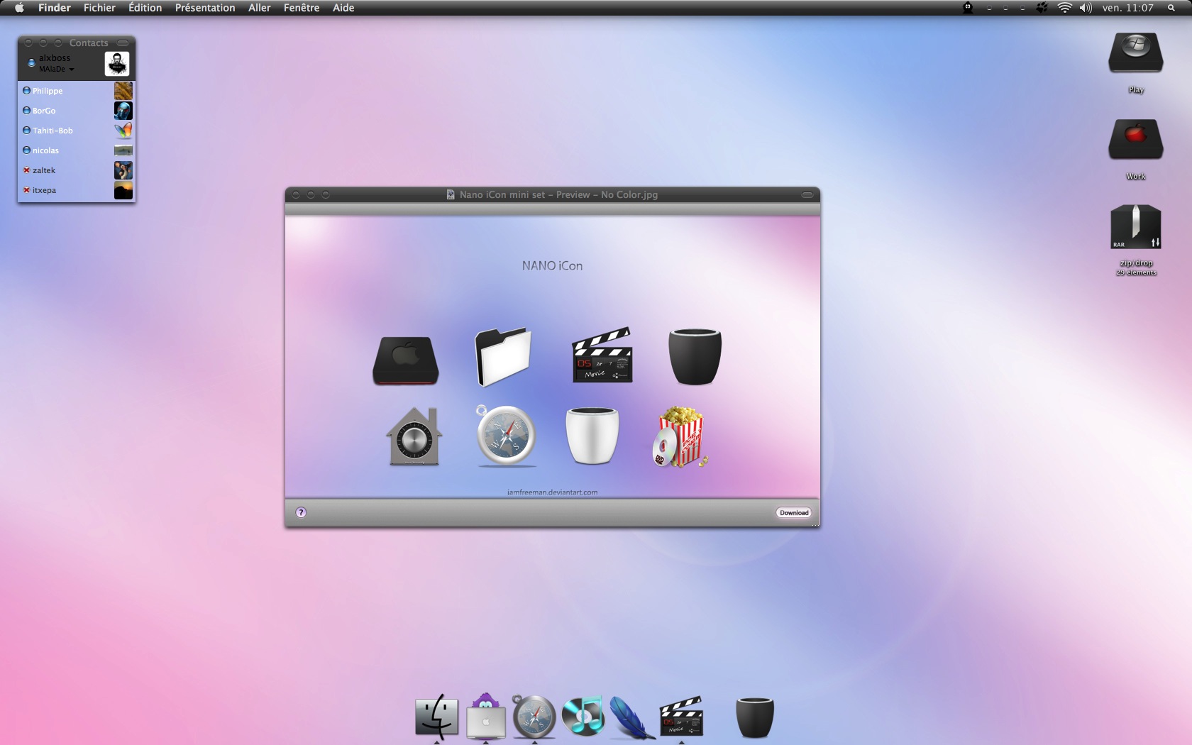This screenshot has width=1192, height=745.
Task: Select contact zaltek
Action: 77,170
